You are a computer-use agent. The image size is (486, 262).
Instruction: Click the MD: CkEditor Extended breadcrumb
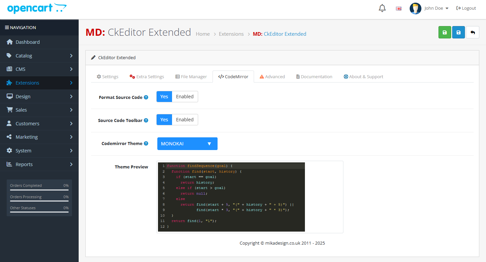tap(279, 34)
